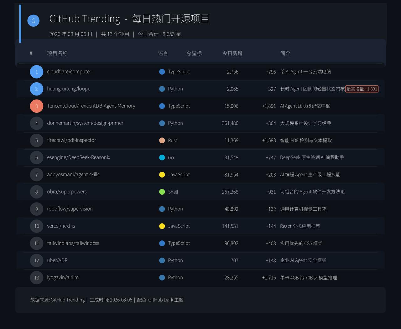Click the header date and totals subtitle
Image resolution: width=401 pixels, height=329 pixels.
[x=115, y=34]
